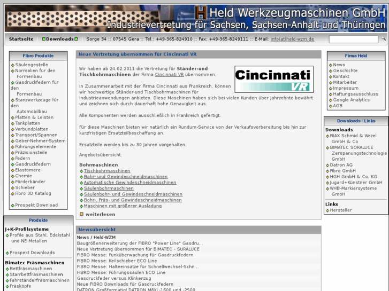Open Fahrständerfräsmaschinen link
Image resolution: width=389 pixels, height=291 pixels.
[40, 280]
